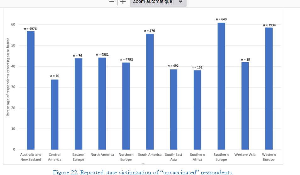Select the Southern Africa bar
This screenshot has height=175, width=300.
pos(197,110)
